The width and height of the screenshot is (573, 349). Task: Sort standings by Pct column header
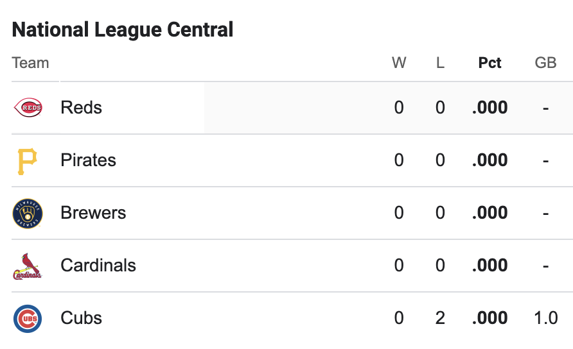click(489, 63)
